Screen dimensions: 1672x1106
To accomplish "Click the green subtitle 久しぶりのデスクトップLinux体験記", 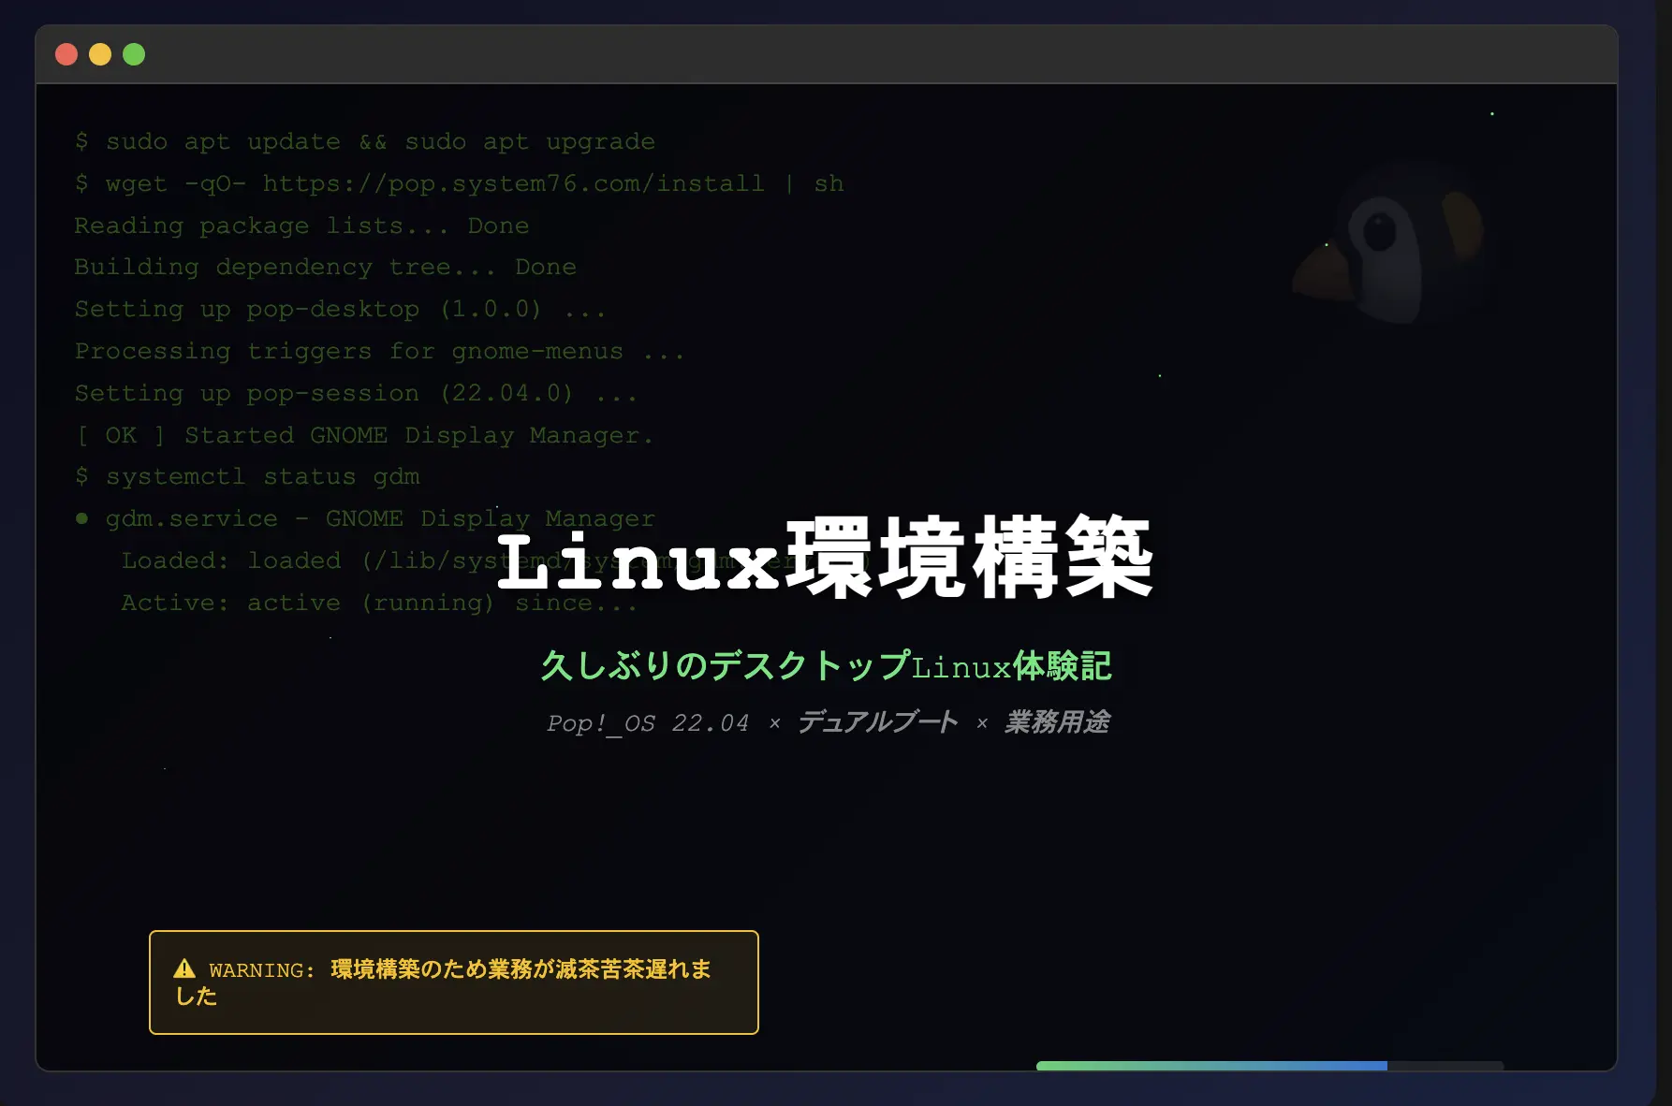I will coord(826,666).
